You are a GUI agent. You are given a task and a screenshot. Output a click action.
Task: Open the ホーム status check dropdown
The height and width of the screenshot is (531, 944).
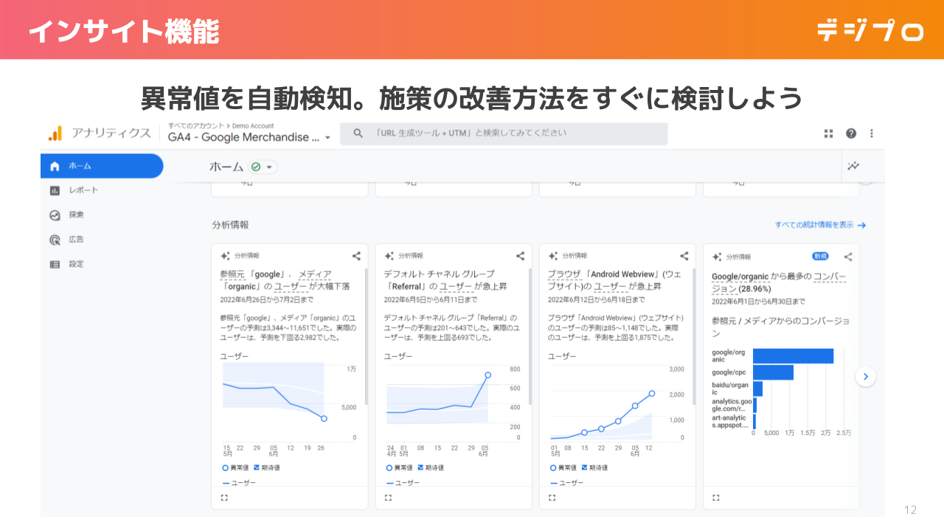[x=263, y=167]
